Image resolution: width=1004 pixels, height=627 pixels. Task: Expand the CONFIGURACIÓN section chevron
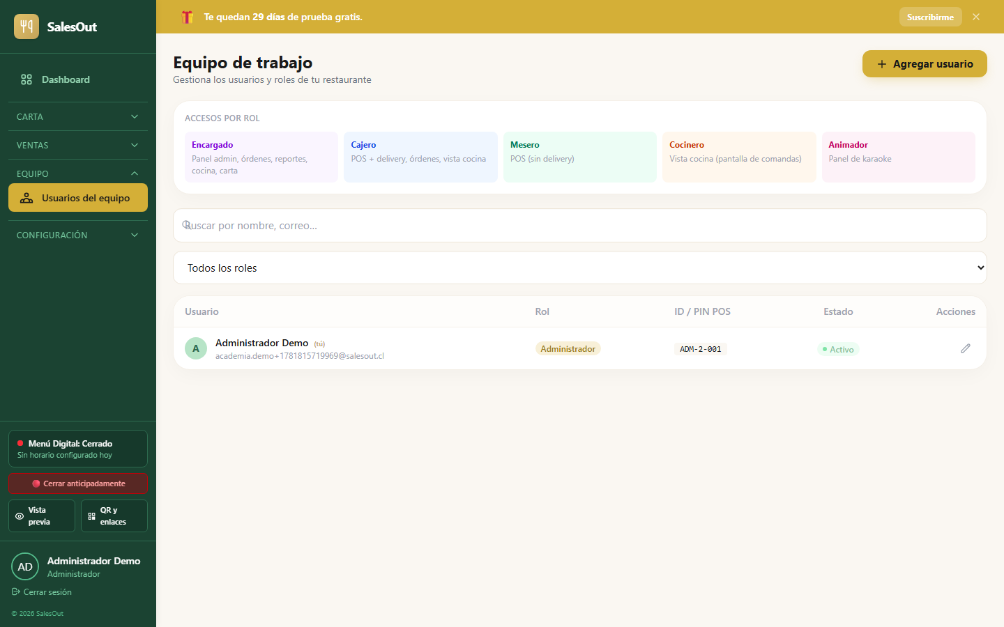pos(135,235)
